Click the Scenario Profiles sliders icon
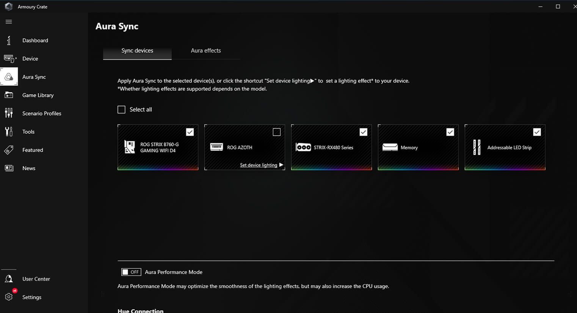The width and height of the screenshot is (577, 313). pyautogui.click(x=9, y=113)
